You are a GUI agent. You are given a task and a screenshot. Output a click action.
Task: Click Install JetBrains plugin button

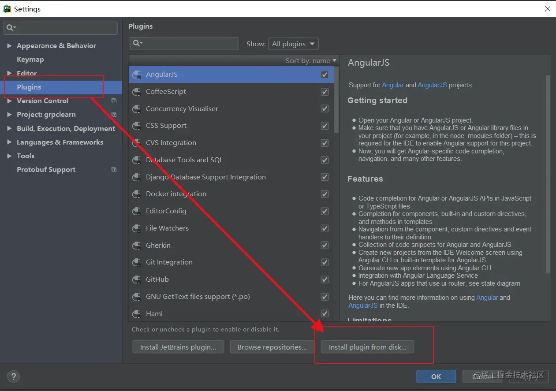178,347
